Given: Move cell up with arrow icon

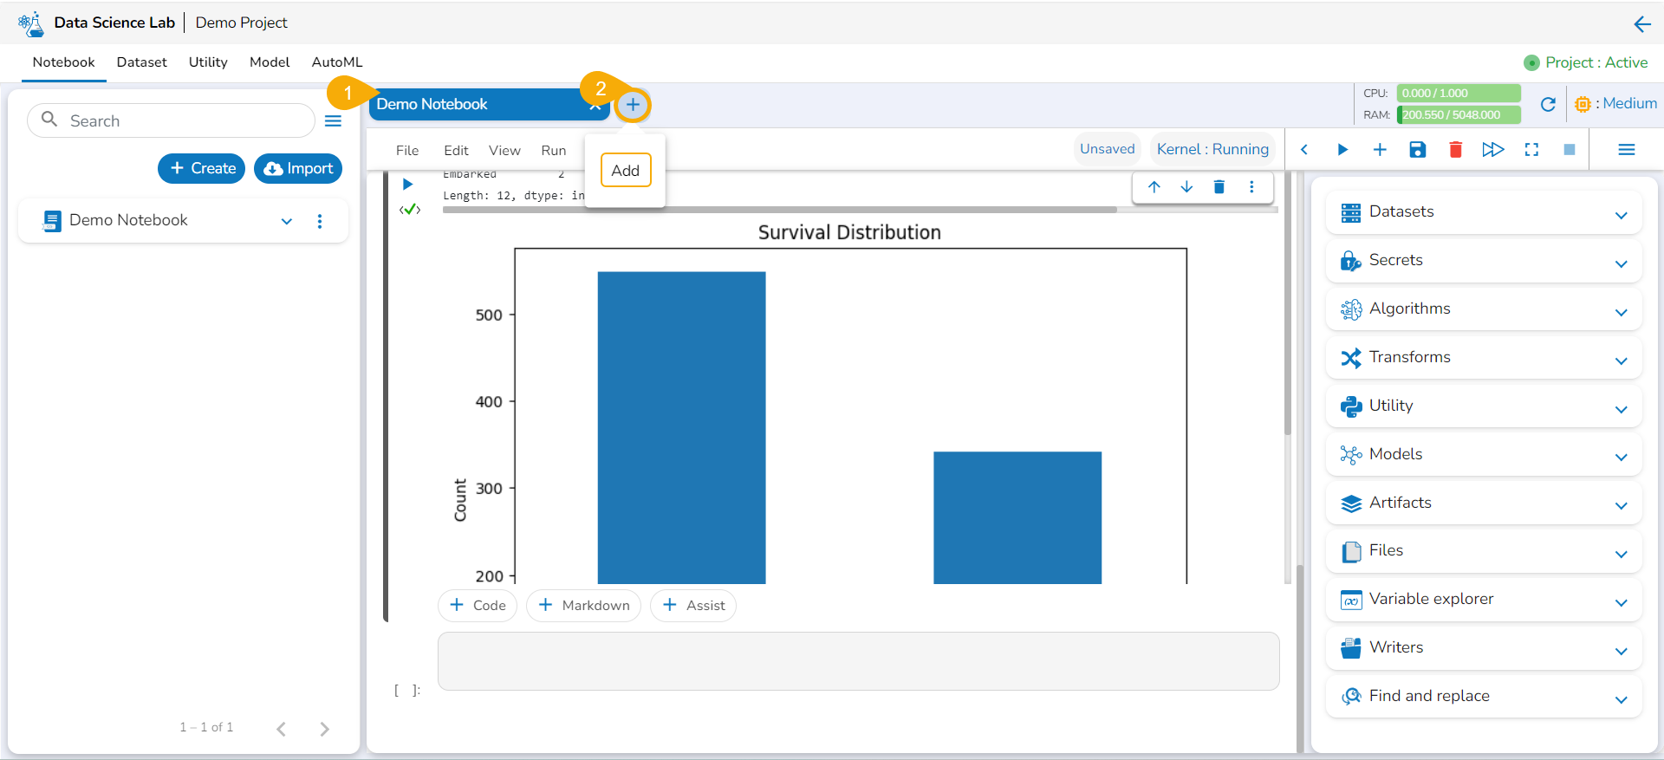Looking at the screenshot, I should point(1154,187).
